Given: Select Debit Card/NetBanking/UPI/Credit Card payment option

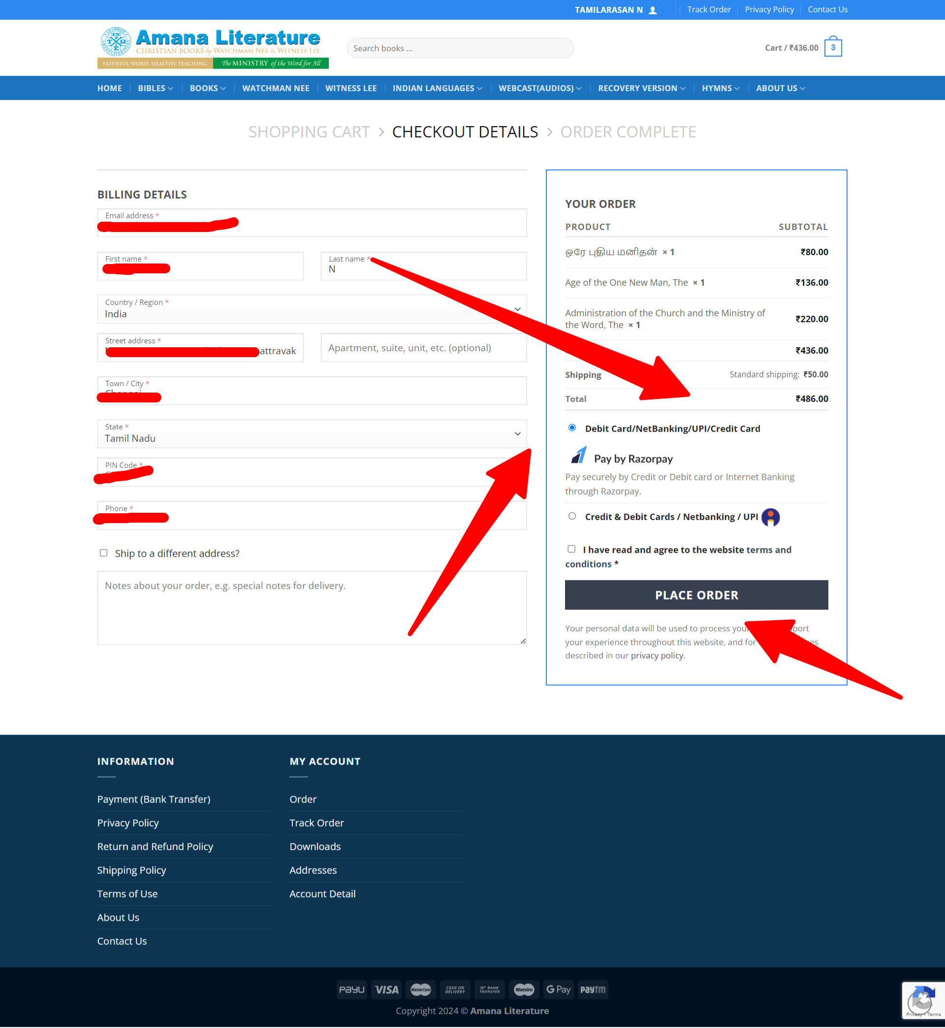Looking at the screenshot, I should click(x=572, y=428).
